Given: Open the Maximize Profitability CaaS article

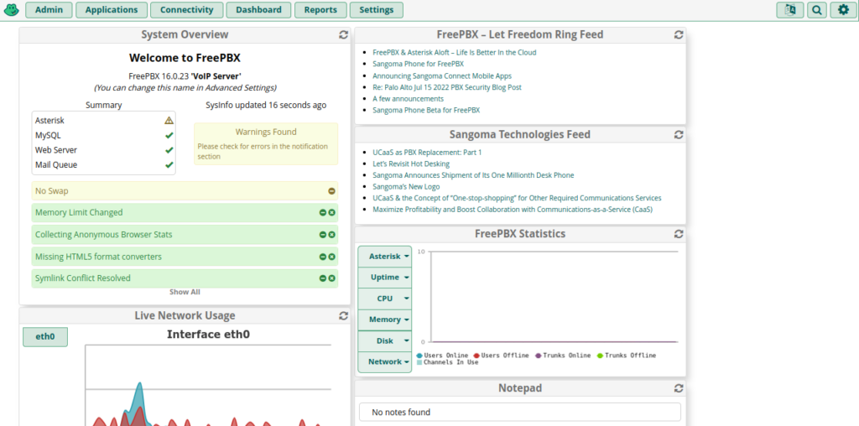Looking at the screenshot, I should pyautogui.click(x=513, y=210).
